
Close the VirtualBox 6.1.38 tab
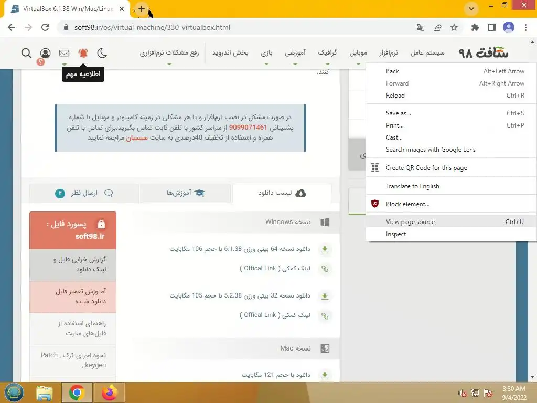click(122, 9)
